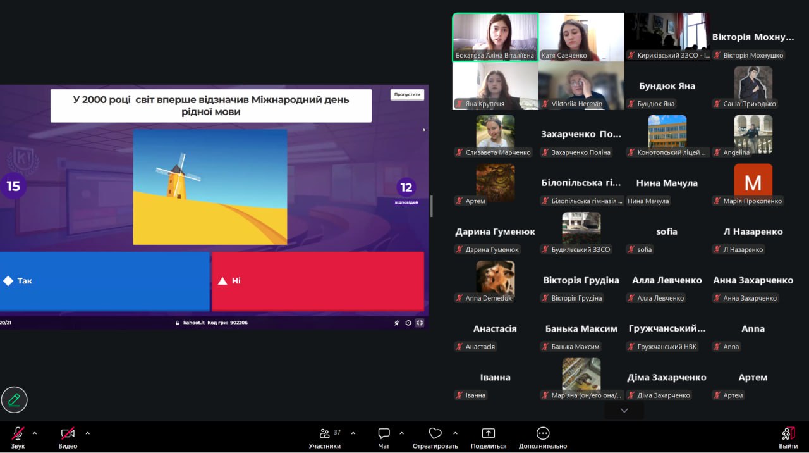Click the Kahoot settings gear icon
This screenshot has height=453, width=809.
pyautogui.click(x=408, y=323)
